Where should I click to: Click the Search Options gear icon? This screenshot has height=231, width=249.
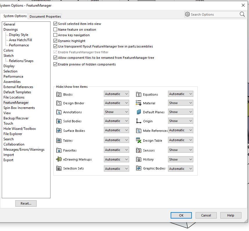187,14
